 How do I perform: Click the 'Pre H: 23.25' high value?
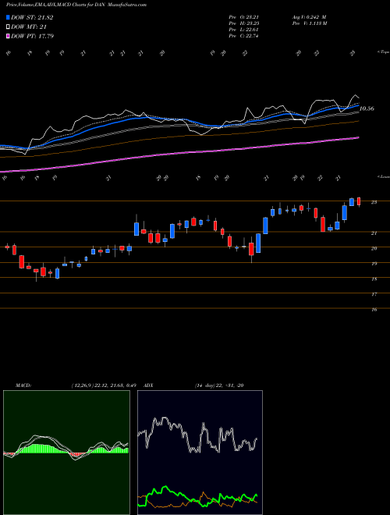243,23
